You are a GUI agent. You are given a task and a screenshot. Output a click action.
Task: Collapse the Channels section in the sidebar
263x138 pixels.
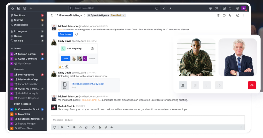point(12,69)
